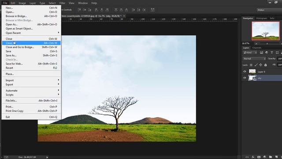Choose File Info from File menu
282x159 pixels.
point(31,101)
